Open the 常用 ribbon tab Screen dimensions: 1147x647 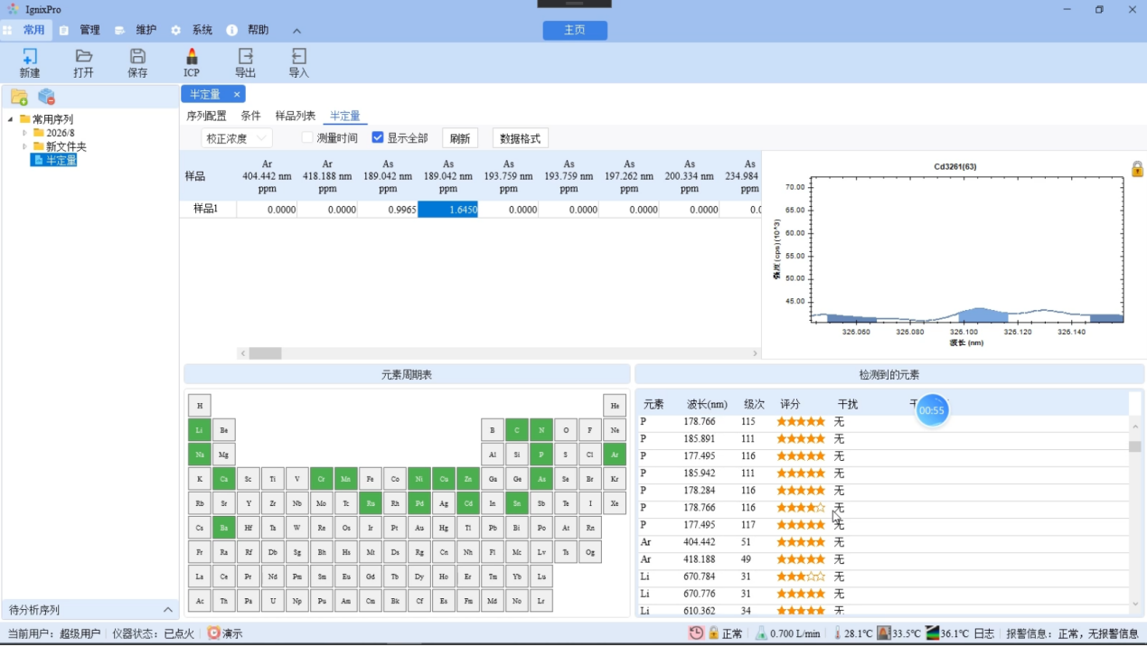coord(26,30)
